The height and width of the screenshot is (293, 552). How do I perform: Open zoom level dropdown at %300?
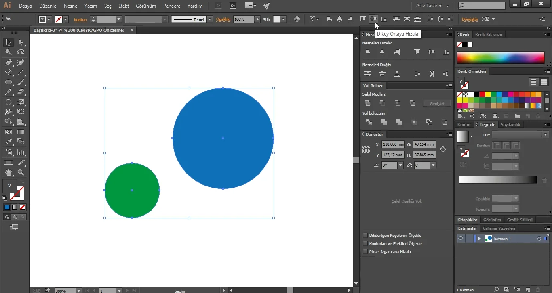[x=79, y=290]
